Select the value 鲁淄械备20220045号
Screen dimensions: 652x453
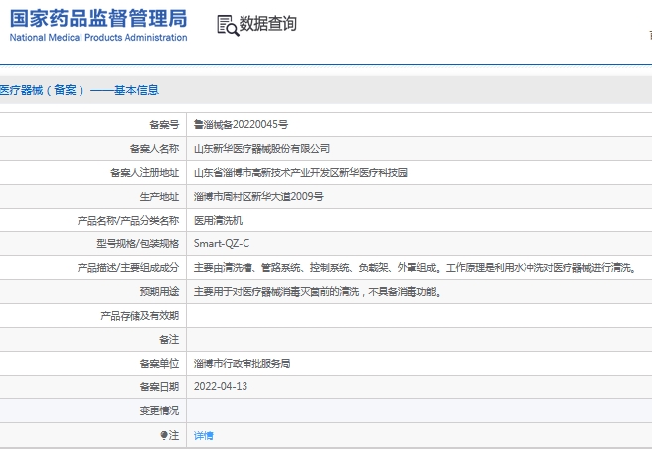tap(241, 125)
